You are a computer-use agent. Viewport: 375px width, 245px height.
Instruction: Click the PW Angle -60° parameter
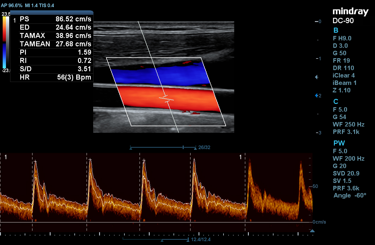coord(350,195)
